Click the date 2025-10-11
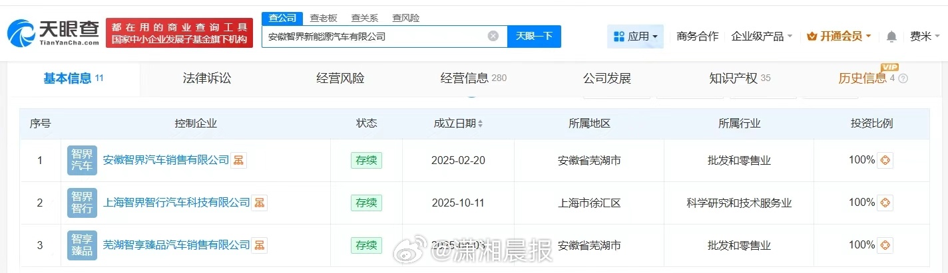Image resolution: width=948 pixels, height=273 pixels. [x=458, y=203]
